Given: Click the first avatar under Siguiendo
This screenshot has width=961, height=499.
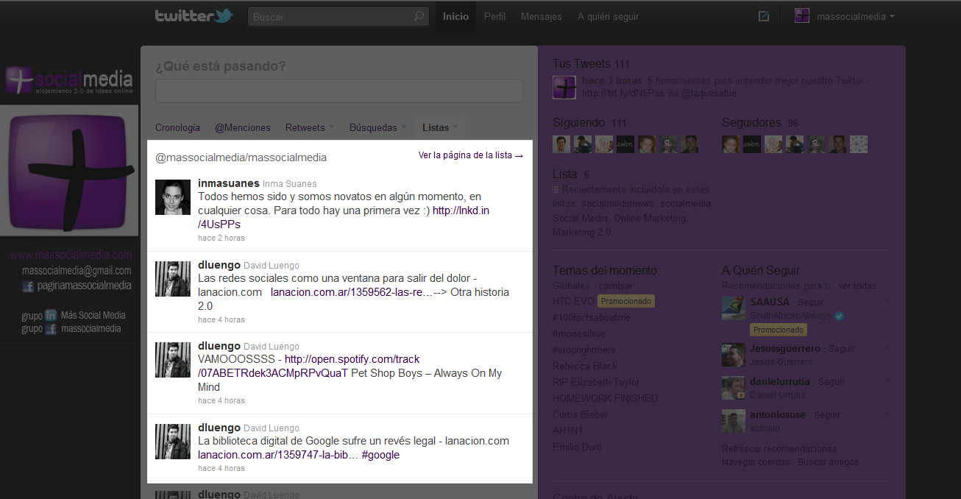Looking at the screenshot, I should [x=561, y=144].
